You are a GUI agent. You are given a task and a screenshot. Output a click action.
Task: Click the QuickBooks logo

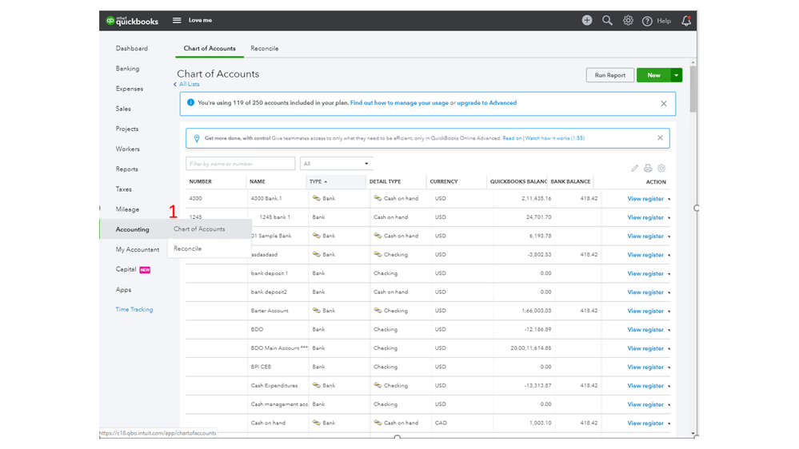133,21
